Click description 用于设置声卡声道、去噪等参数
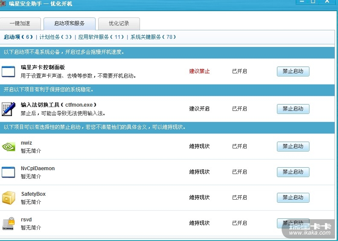This screenshot has width=338, height=241. pos(78,76)
